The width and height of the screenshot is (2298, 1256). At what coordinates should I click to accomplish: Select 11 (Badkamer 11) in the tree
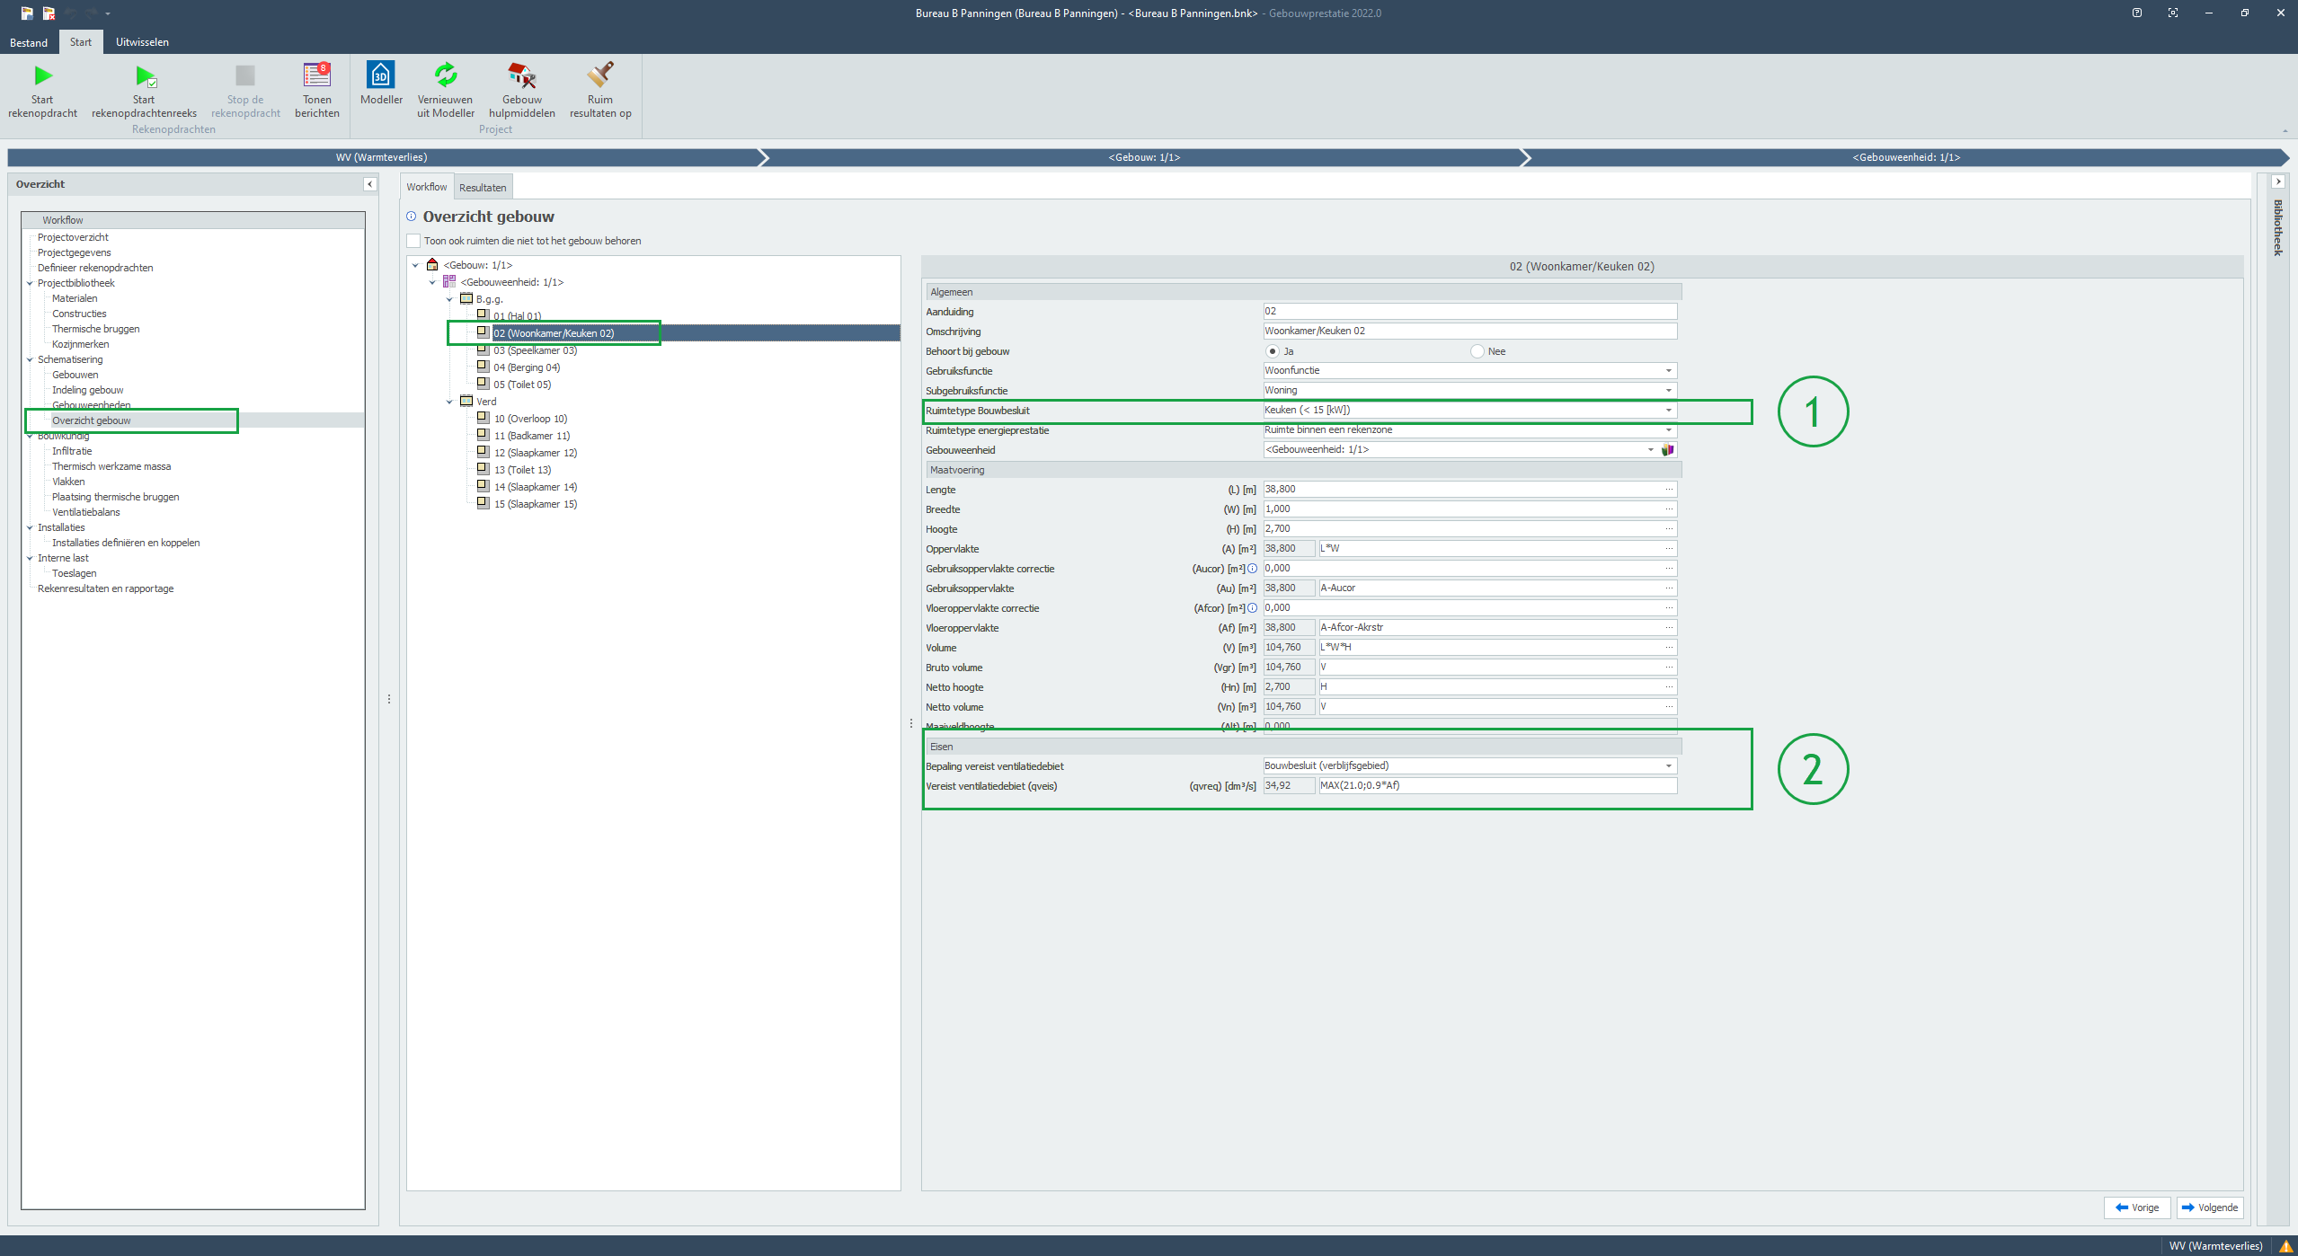click(x=531, y=436)
